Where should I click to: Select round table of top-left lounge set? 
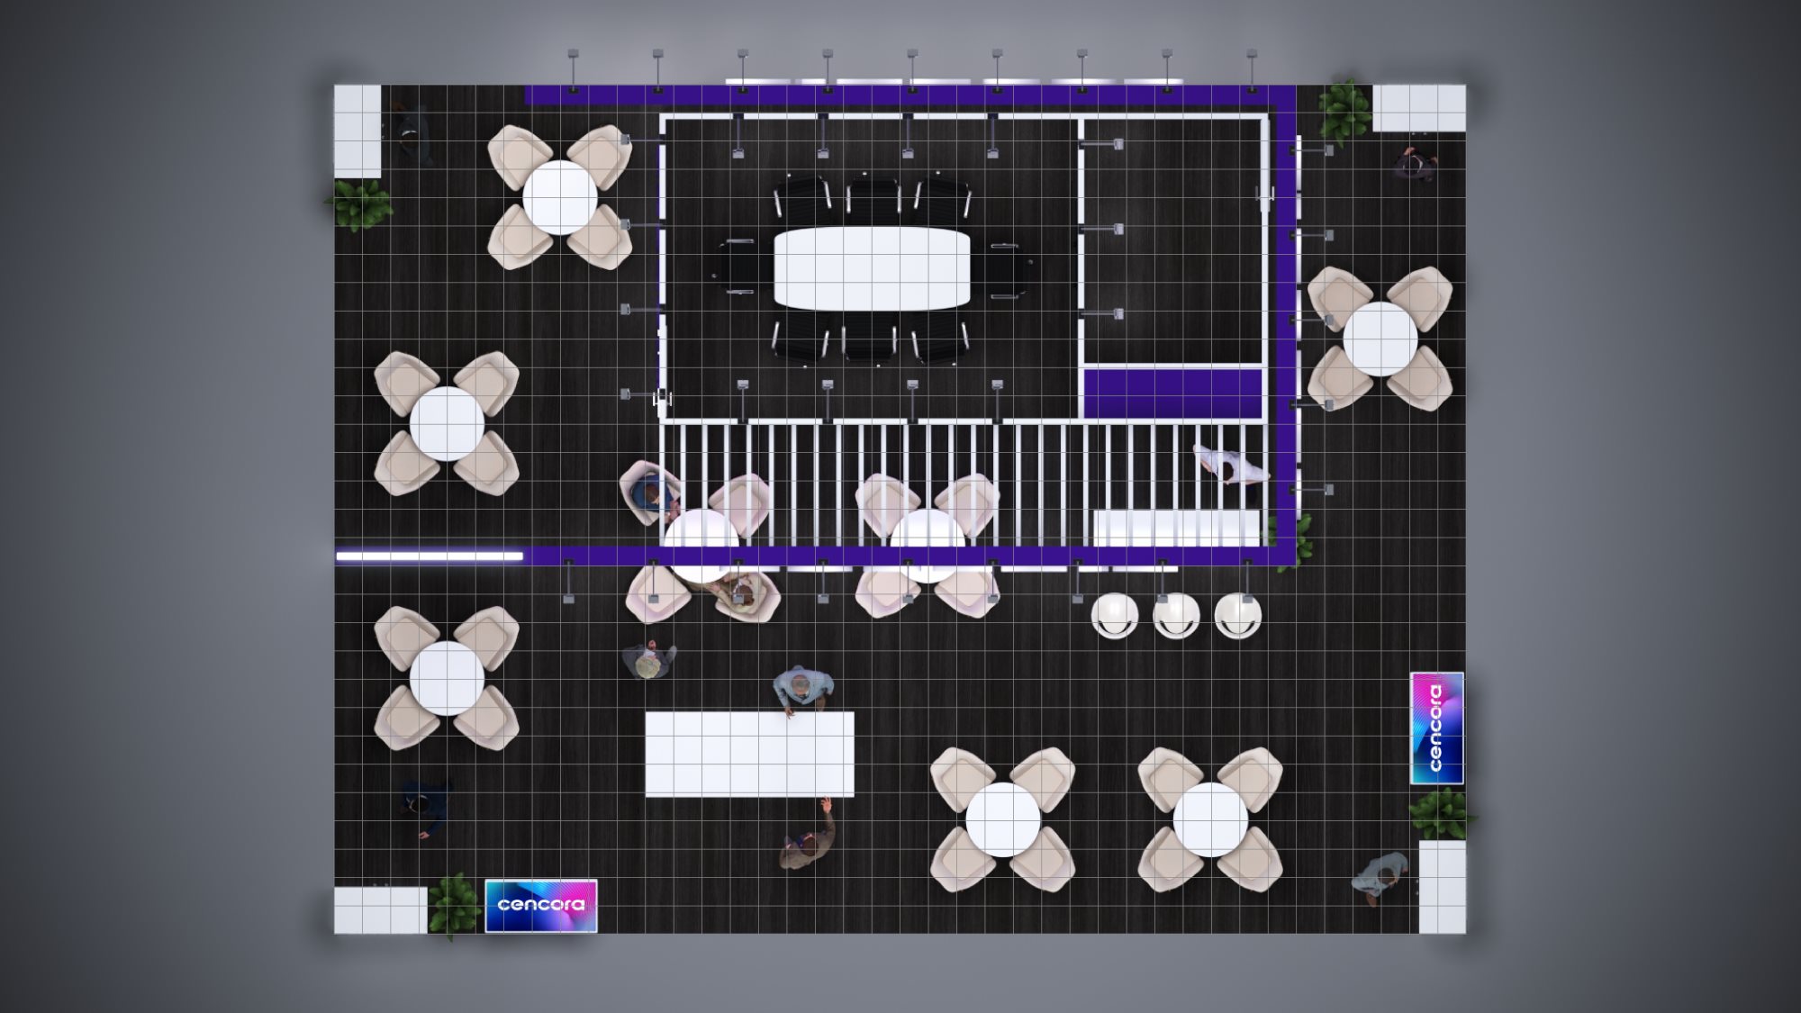tap(559, 197)
